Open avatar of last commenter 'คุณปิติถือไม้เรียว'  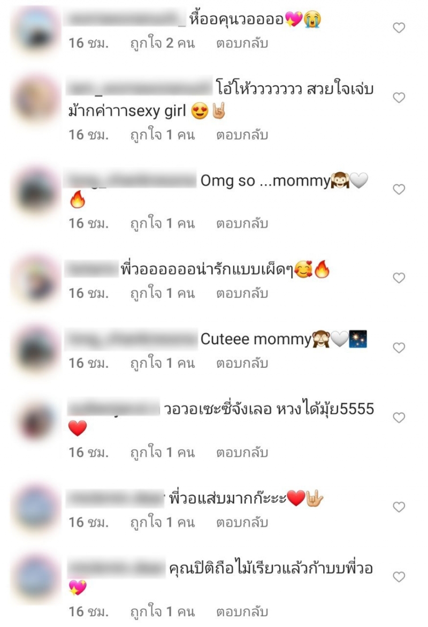click(36, 578)
